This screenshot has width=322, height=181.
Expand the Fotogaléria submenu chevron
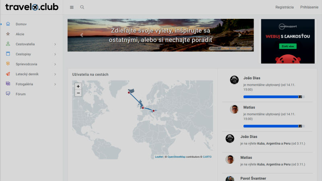point(55,84)
